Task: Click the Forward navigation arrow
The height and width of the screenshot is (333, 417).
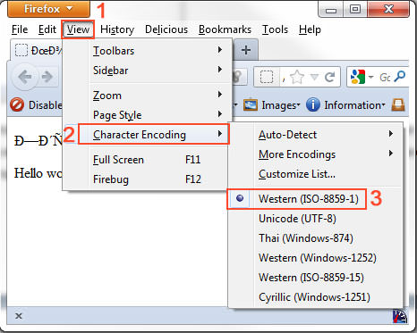Action: [x=47, y=77]
